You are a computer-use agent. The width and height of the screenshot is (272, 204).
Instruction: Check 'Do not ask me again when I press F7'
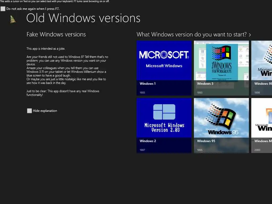pyautogui.click(x=3, y=9)
